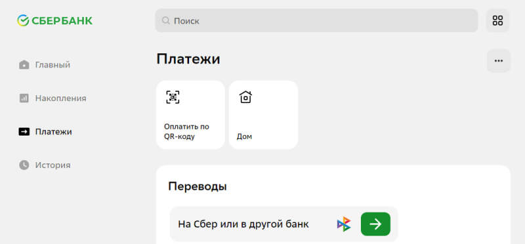This screenshot has height=244, width=525.
Task: Click the clock icon beside История
Action: [x=24, y=165]
